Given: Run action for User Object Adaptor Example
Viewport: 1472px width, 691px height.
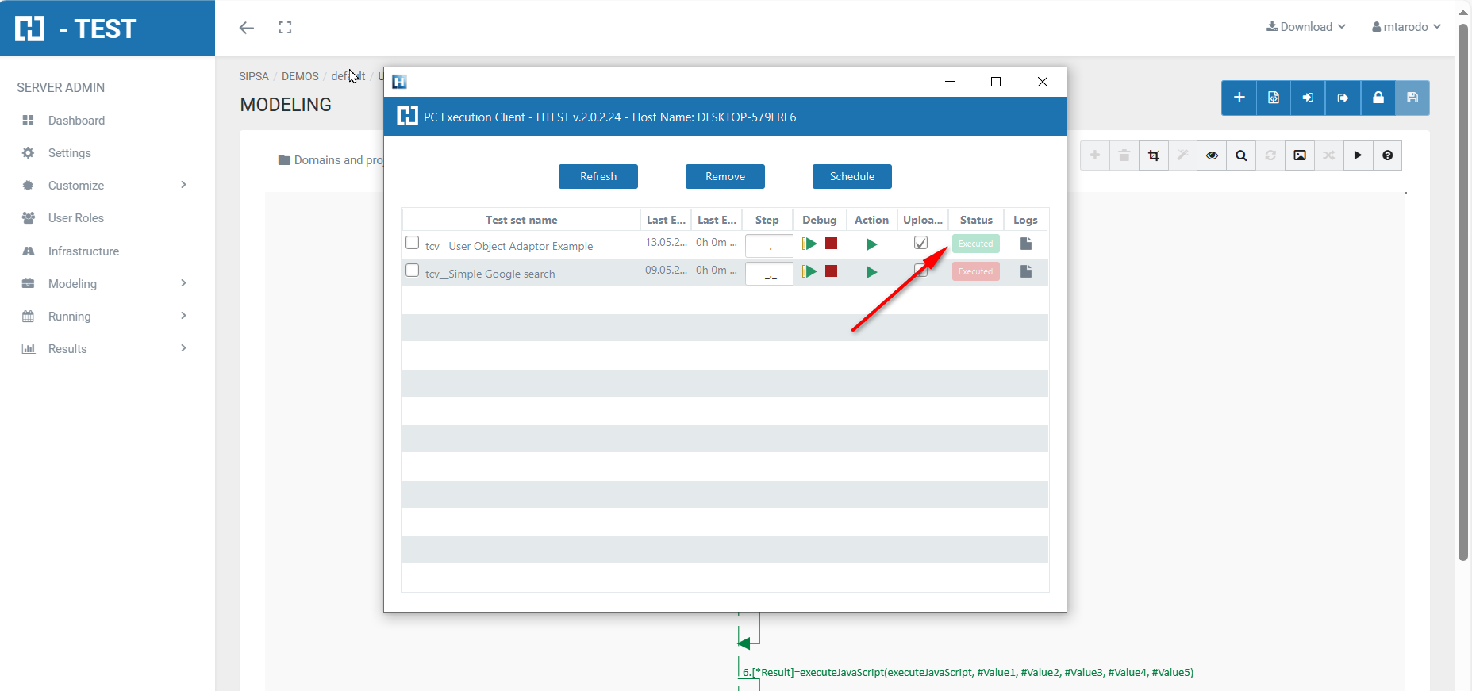Looking at the screenshot, I should pos(871,244).
